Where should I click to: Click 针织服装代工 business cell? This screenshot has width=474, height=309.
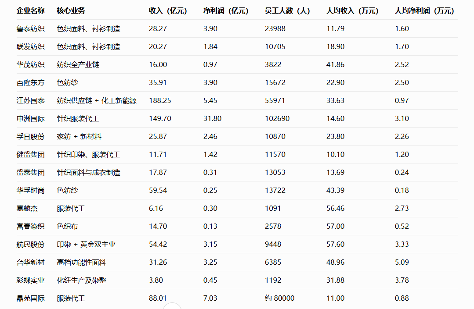coord(78,118)
